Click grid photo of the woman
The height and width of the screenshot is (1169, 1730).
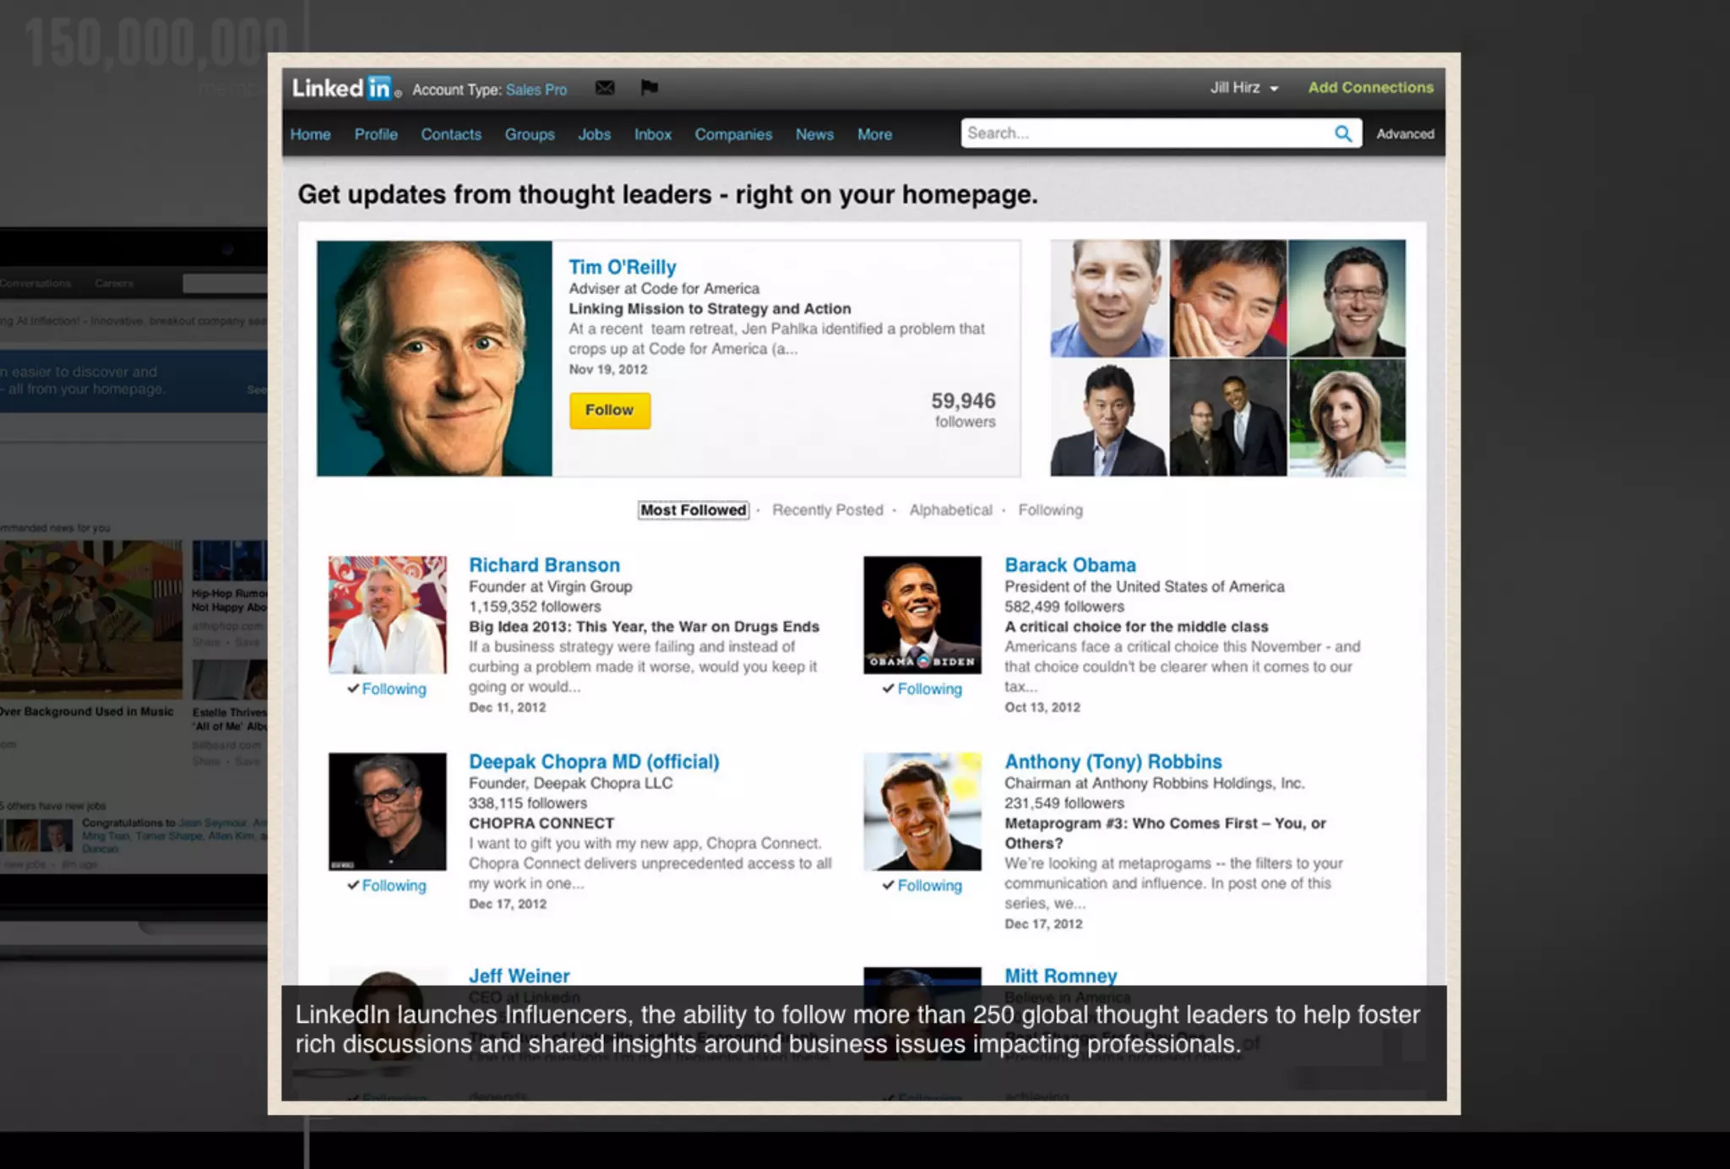[1347, 417]
